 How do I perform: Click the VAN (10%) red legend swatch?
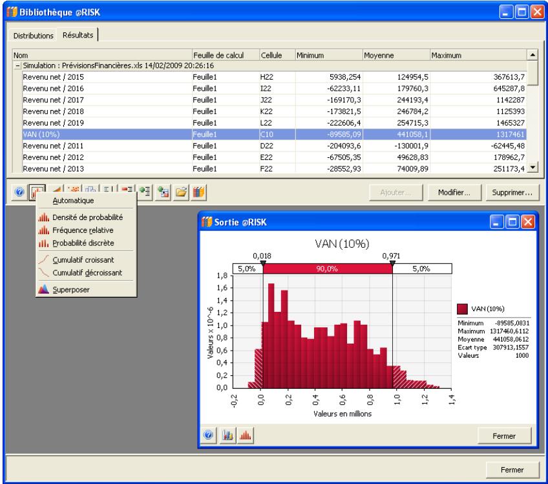tap(463, 309)
